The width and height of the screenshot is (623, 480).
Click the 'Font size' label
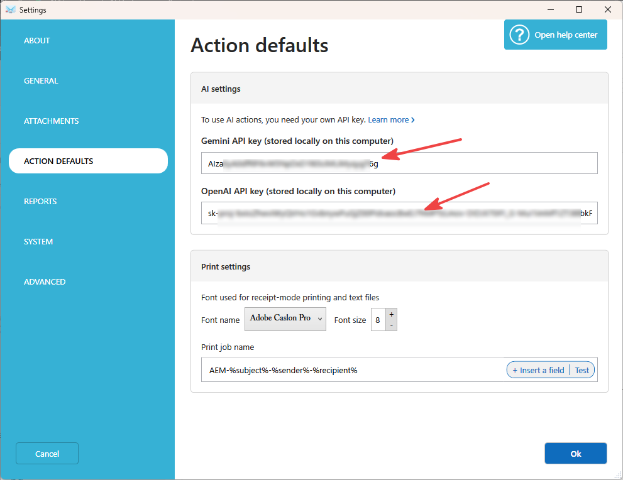[350, 320]
